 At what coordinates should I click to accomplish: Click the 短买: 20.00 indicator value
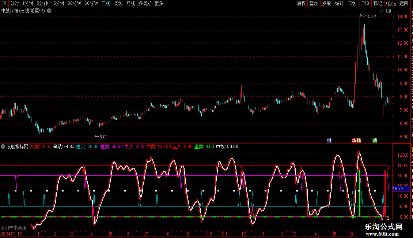(87, 146)
